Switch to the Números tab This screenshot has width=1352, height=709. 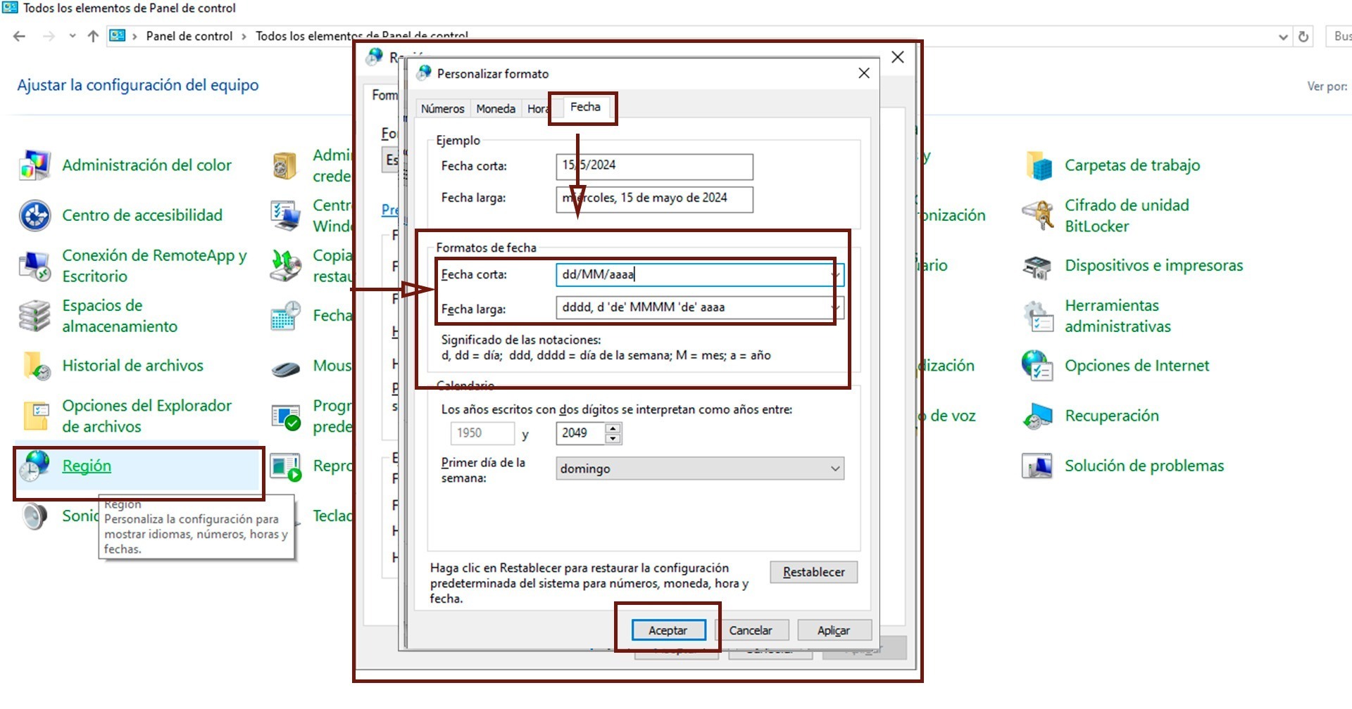(442, 109)
